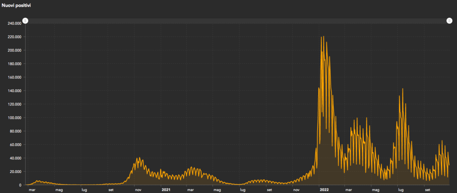Click the middle of the range scrollbar track
Image resolution: width=457 pixels, height=193 pixels.
[x=237, y=21]
